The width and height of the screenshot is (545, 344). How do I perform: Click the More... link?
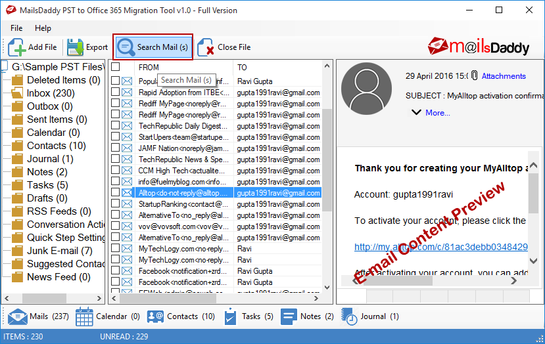click(438, 113)
